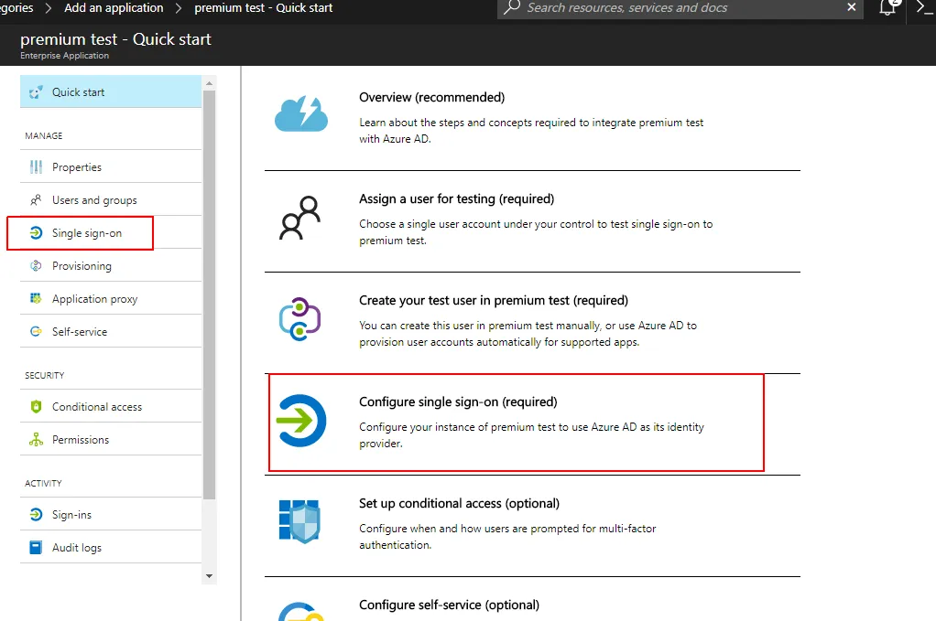Click the premium test - Quick start page title
Viewport: 936px width, 621px height.
coord(115,39)
